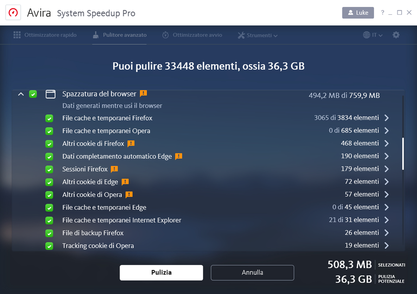Viewport: 417px width, 294px height.
Task: Uncheck Tracking cookie di Opera
Action: (49, 245)
